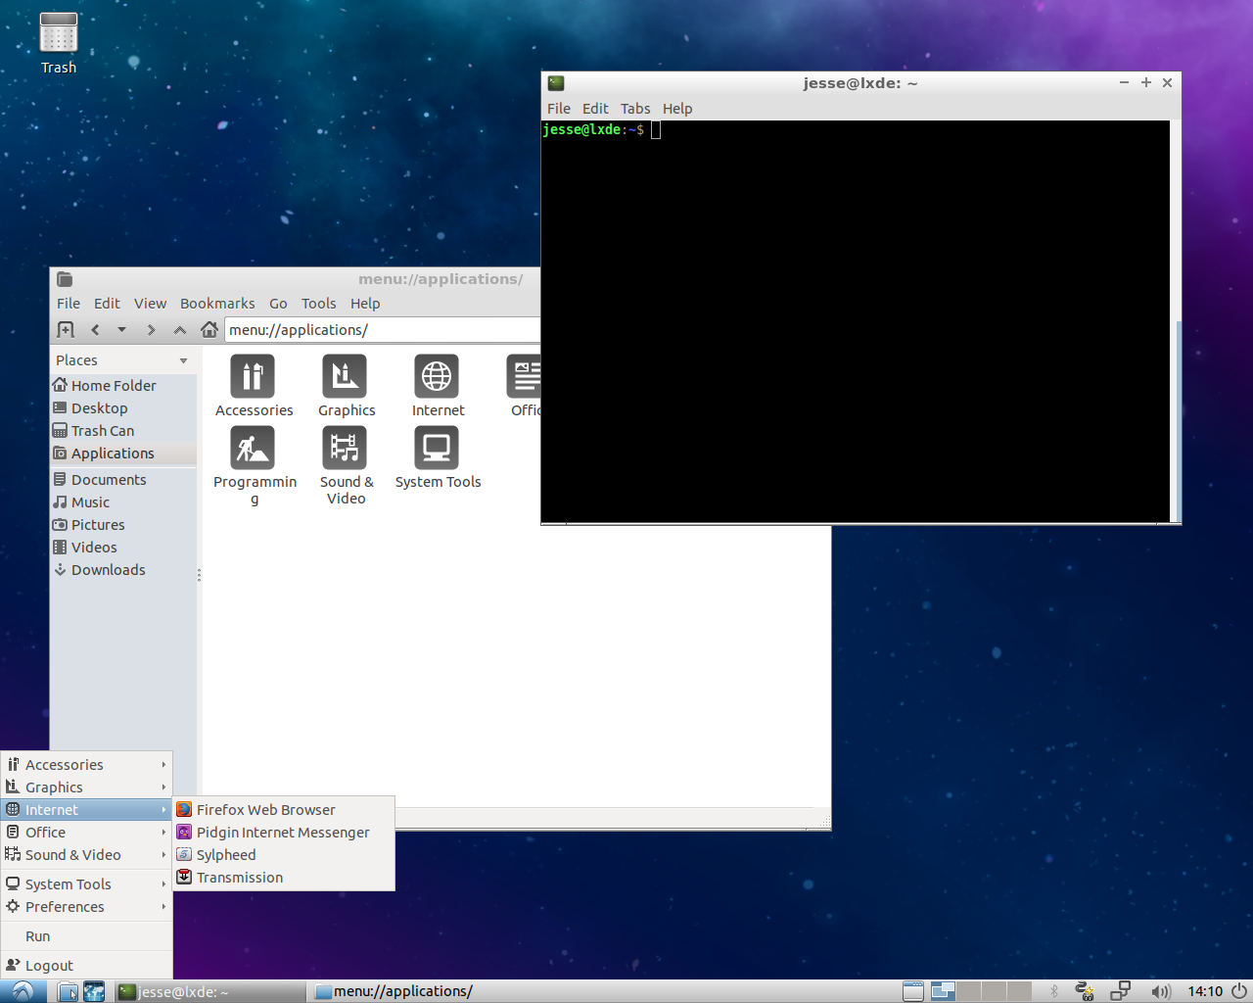Open the Graphics category icon in the file manager
This screenshot has height=1003, width=1253.
coord(345,377)
